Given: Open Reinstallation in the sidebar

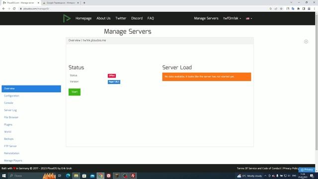Looking at the screenshot, I should (x=12, y=153).
